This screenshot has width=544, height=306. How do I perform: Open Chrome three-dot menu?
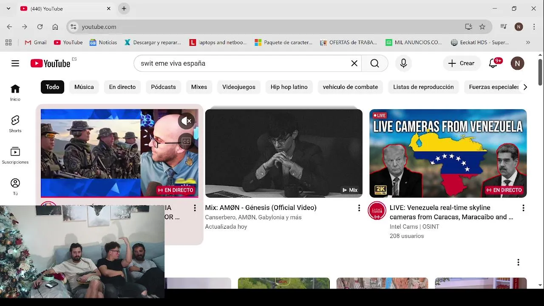click(534, 27)
